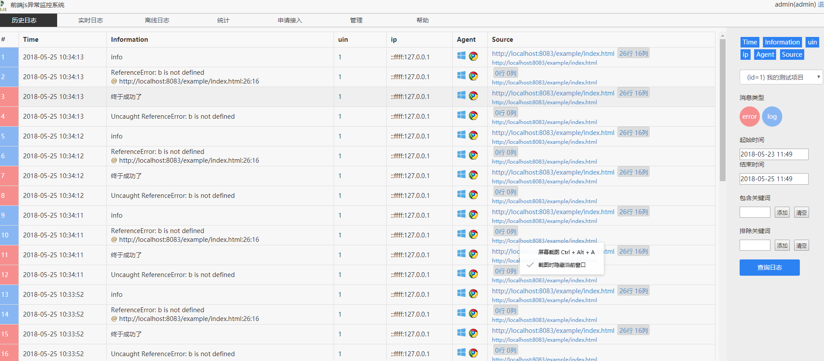Click the 包含关键词 text input

click(755, 212)
